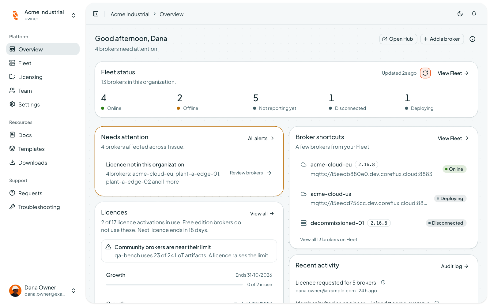Click info icon next to Licence requested
Screen dimensions: 490x306
(x=383, y=282)
